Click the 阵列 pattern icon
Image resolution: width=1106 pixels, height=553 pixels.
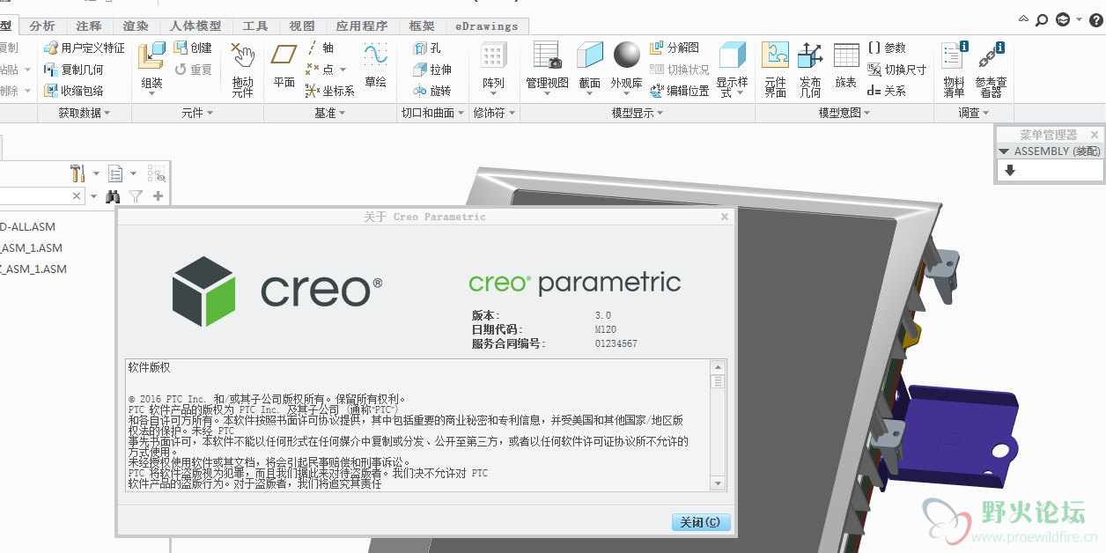pyautogui.click(x=493, y=56)
